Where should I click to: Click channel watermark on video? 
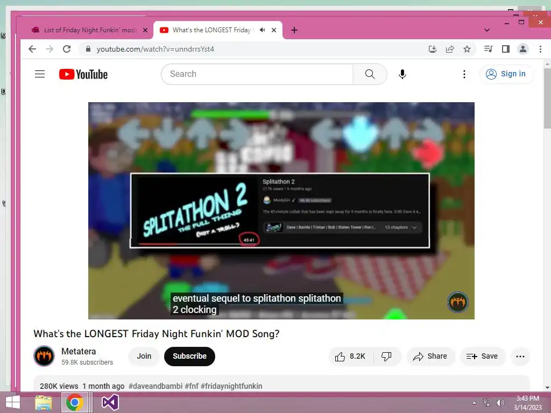[458, 302]
